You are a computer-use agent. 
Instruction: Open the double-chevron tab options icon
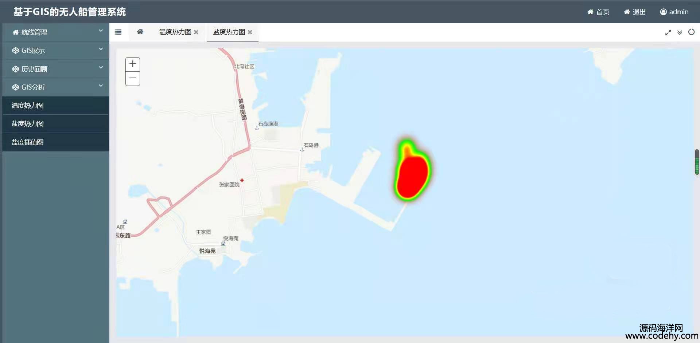point(680,32)
